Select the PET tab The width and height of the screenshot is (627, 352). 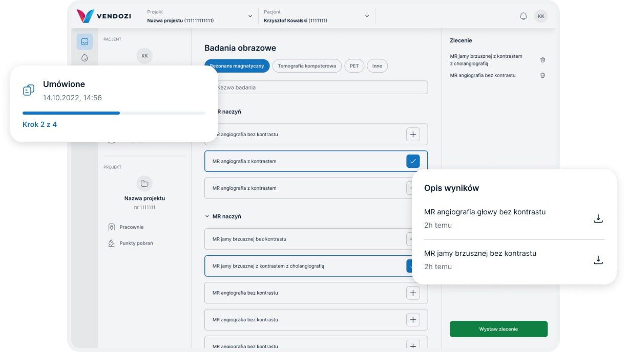354,66
